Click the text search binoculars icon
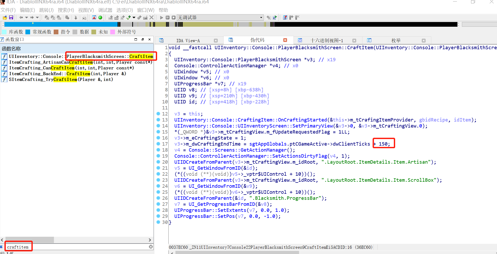This screenshot has width=497, height=254. (x=53, y=18)
